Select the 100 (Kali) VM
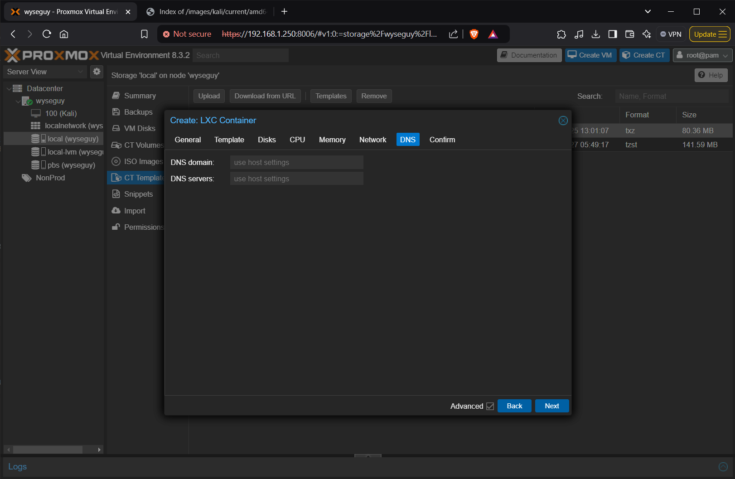 coord(61,113)
